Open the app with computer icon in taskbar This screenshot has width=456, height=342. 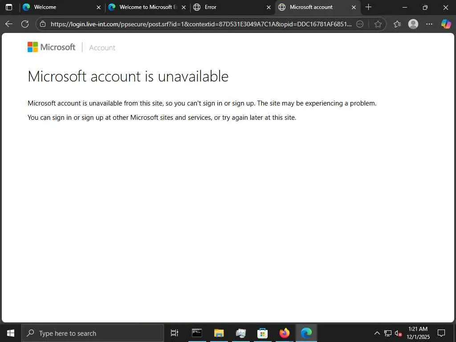coord(241,333)
